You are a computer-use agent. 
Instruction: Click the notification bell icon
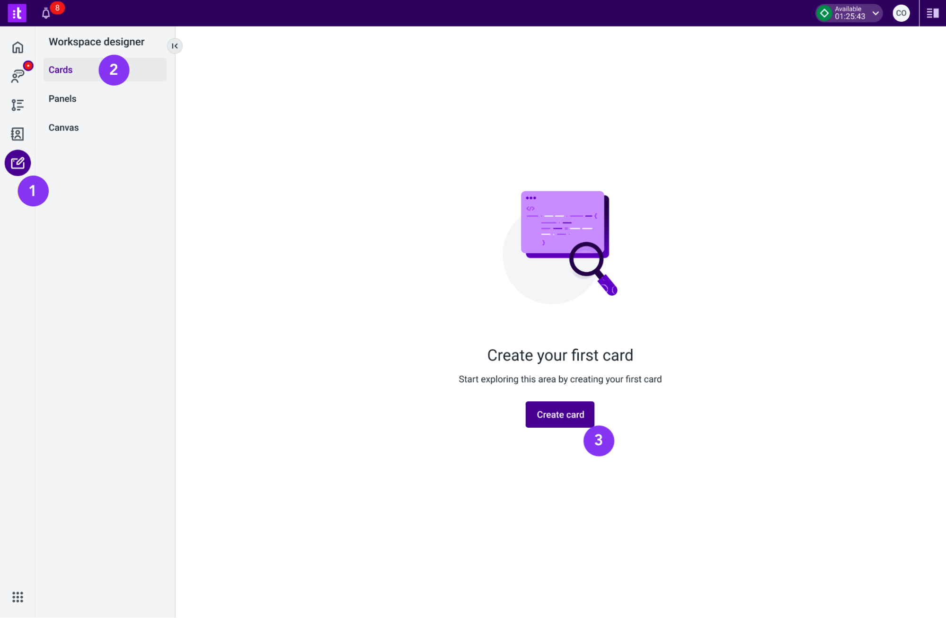tap(46, 12)
